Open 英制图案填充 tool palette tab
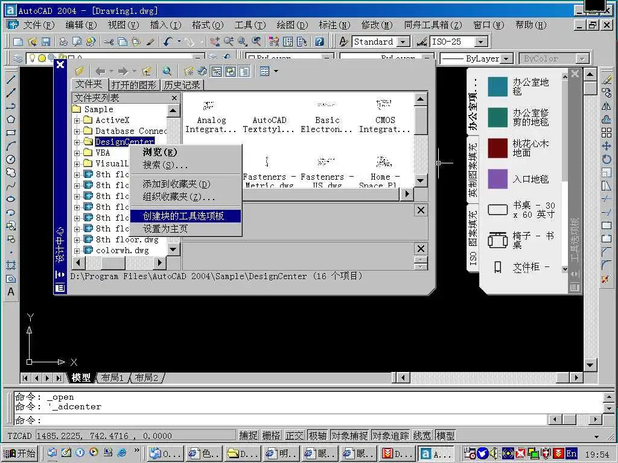The width and height of the screenshot is (618, 463). point(472,169)
